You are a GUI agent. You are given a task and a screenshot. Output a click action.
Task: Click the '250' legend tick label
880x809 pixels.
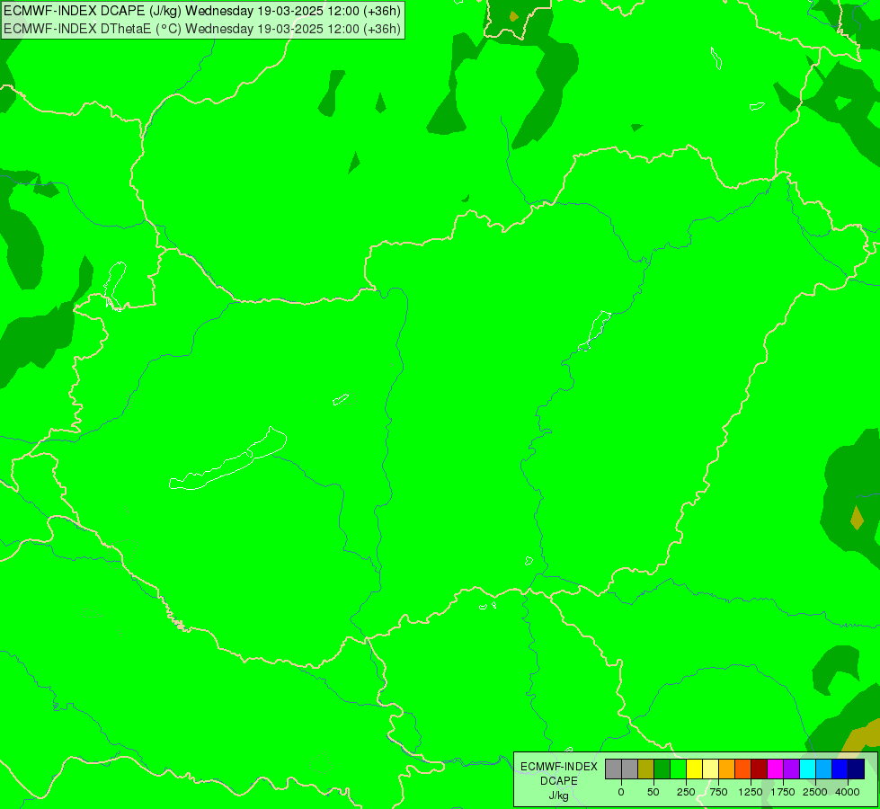686,792
